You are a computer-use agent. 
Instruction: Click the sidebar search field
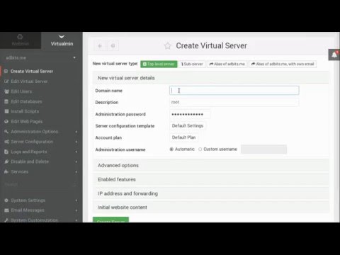tap(40, 185)
